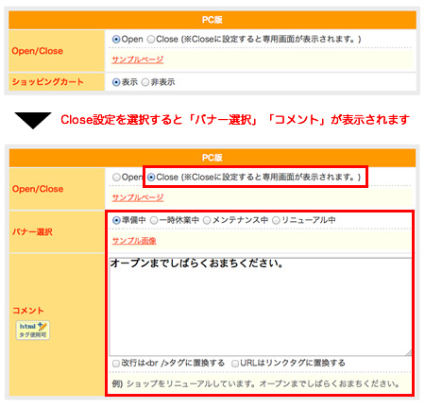Open the サンプル画像 link
425x408 pixels.
[134, 241]
